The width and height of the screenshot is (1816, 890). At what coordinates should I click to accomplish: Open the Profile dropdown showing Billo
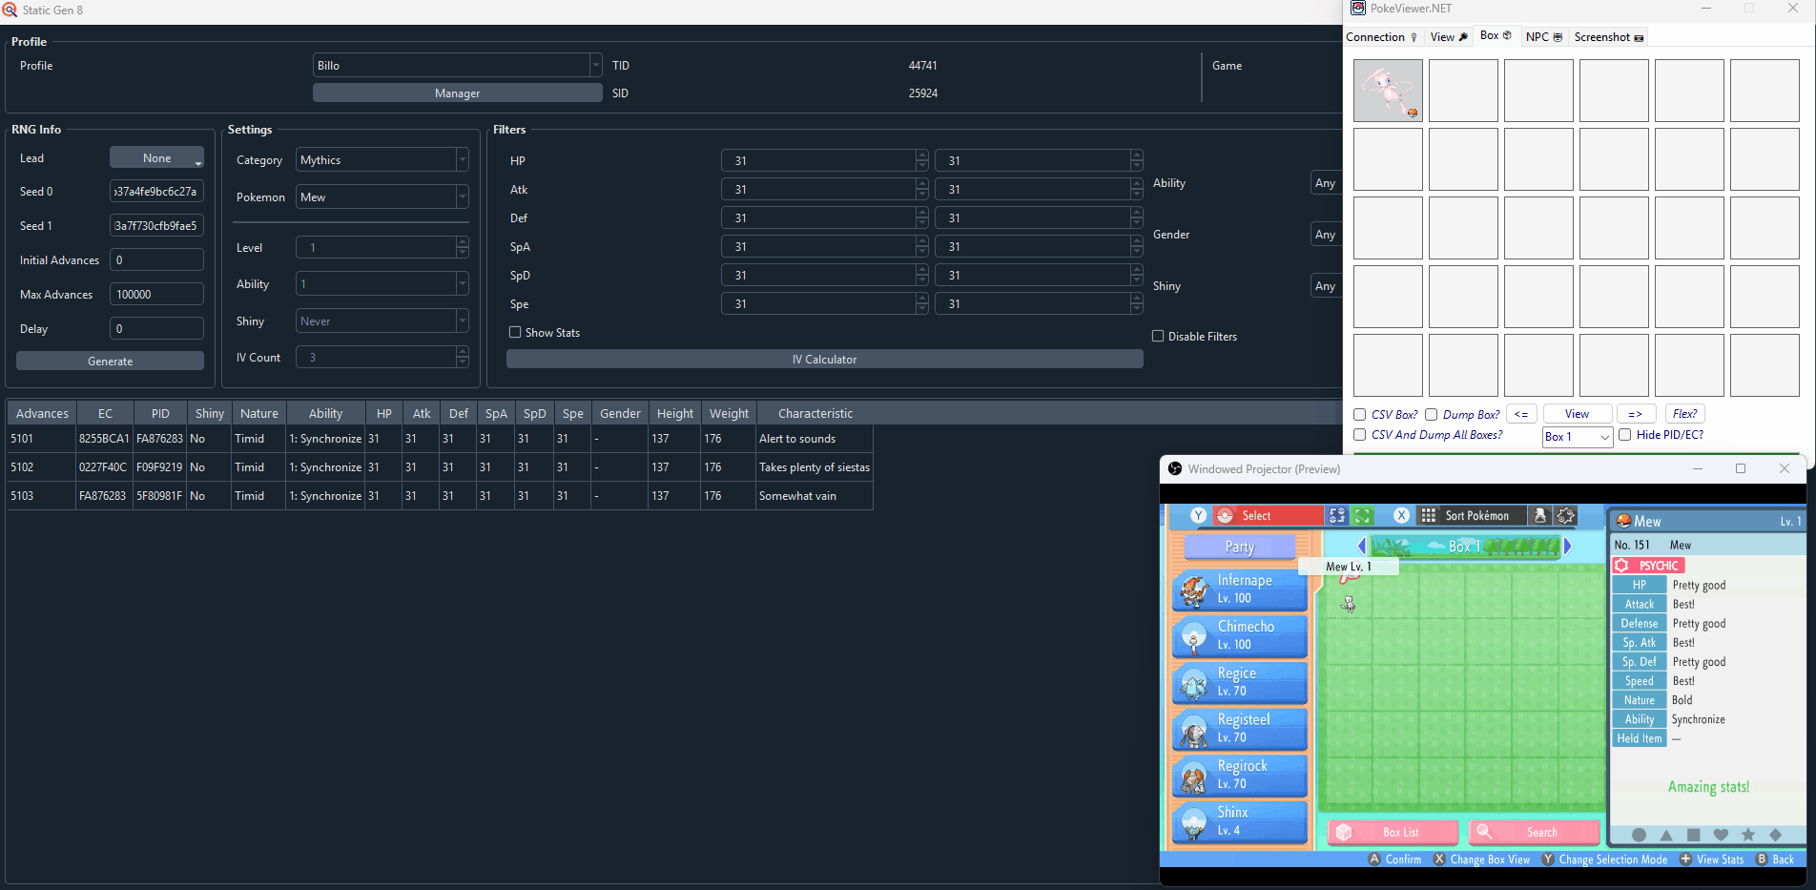point(457,65)
